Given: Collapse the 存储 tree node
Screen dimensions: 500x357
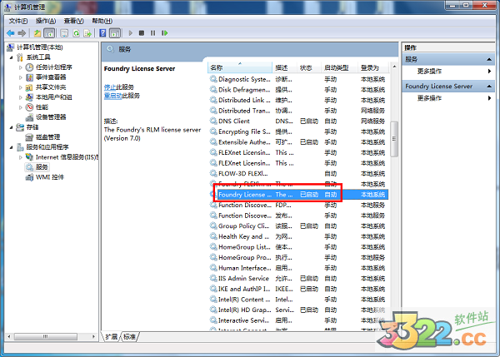Looking at the screenshot, I should [12, 127].
